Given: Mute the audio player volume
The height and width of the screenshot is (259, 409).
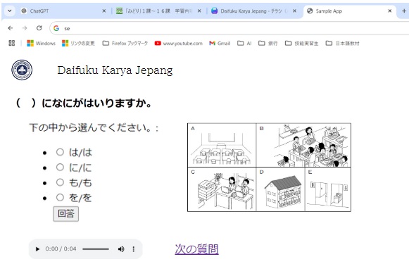Looking at the screenshot, I should click(x=121, y=249).
